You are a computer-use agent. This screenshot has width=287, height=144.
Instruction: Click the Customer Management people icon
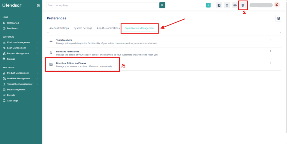4,43
